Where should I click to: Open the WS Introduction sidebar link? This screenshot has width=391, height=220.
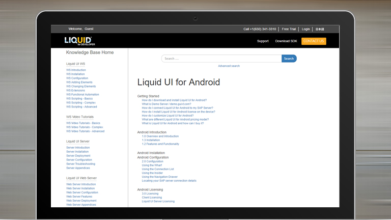click(76, 70)
